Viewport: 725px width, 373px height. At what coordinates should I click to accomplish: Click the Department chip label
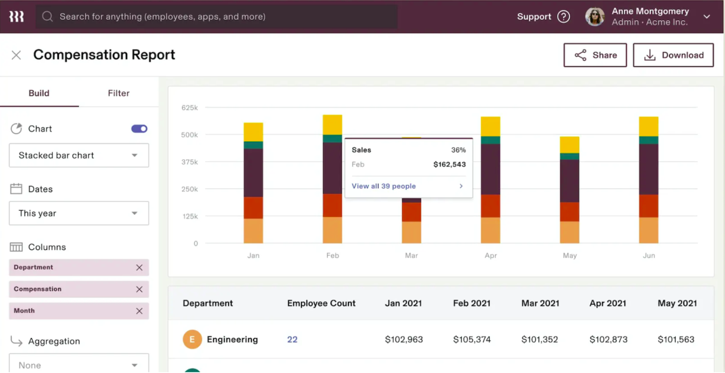pos(33,268)
